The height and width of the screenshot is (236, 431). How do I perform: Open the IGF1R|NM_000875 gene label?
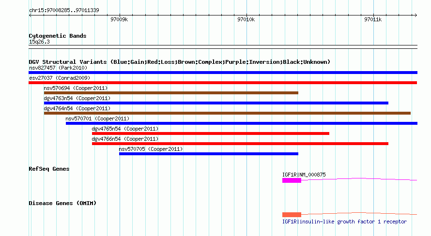(304, 175)
